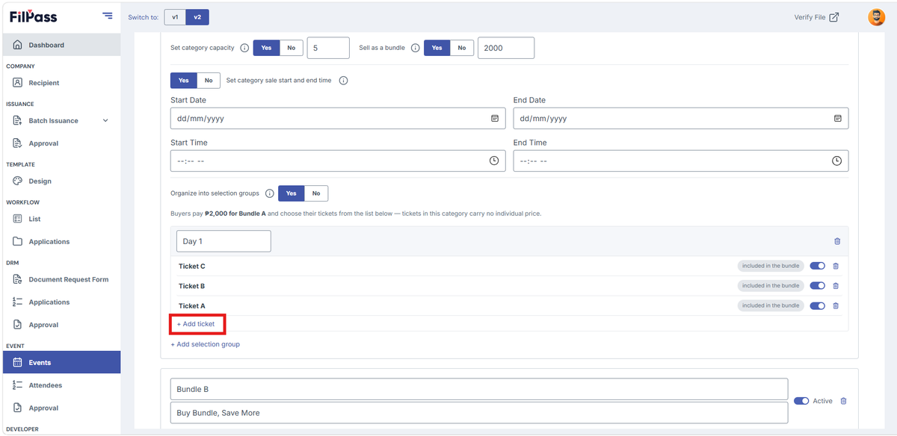This screenshot has width=897, height=436.
Task: Toggle Bundle B Active switch
Action: pyautogui.click(x=801, y=401)
